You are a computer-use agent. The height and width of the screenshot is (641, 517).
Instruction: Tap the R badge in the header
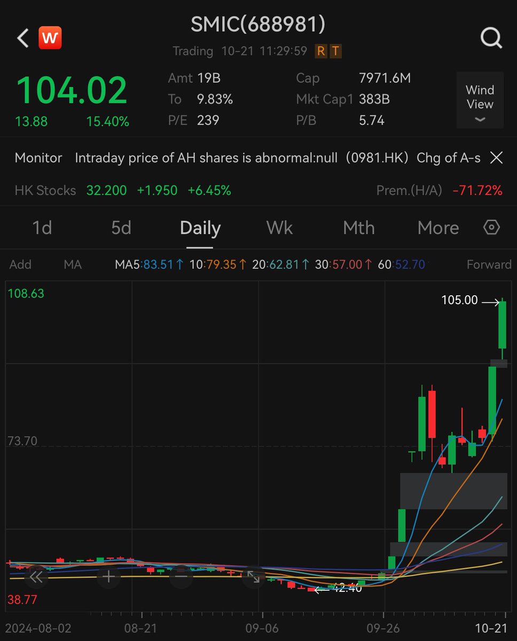[x=321, y=51]
